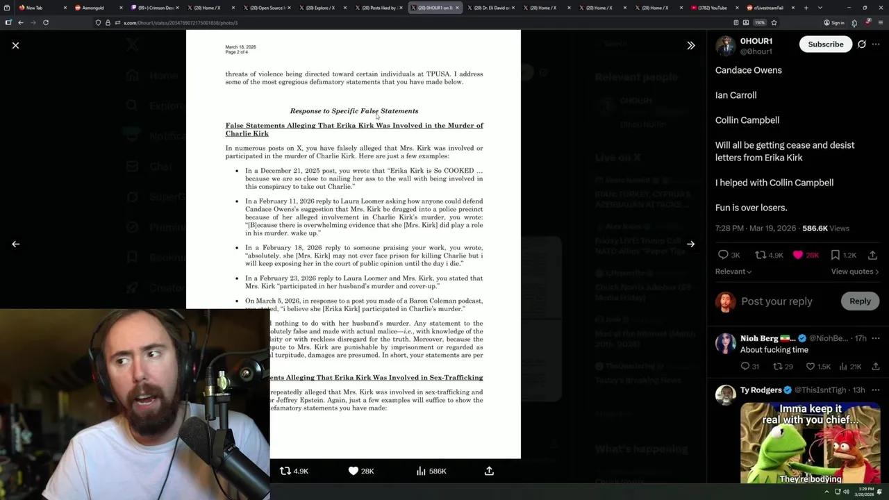The image size is (889, 500).
Task: Bookmark this page with the star icon
Action: point(774,22)
